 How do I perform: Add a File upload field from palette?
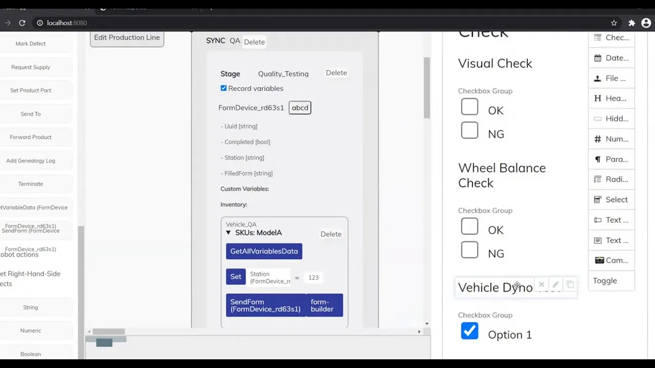tap(612, 78)
